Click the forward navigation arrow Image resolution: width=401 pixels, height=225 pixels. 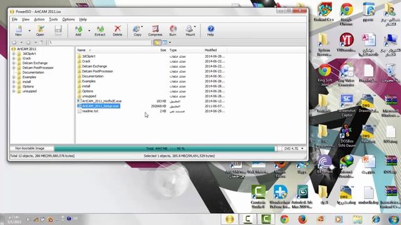click(28, 42)
